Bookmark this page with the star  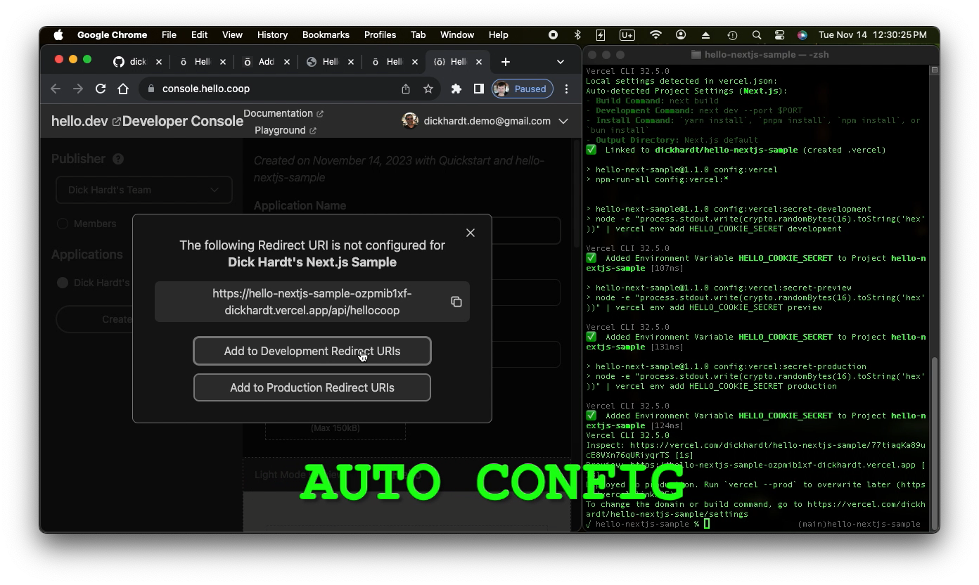click(x=428, y=89)
